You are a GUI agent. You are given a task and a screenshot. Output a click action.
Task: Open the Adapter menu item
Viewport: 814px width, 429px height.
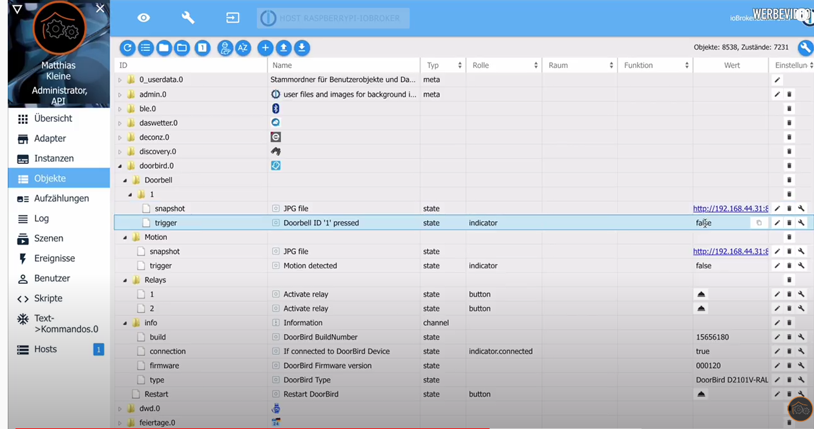59,139
